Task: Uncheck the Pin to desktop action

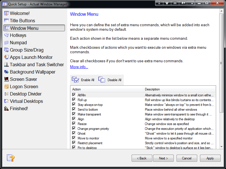Action: [x=74, y=148]
